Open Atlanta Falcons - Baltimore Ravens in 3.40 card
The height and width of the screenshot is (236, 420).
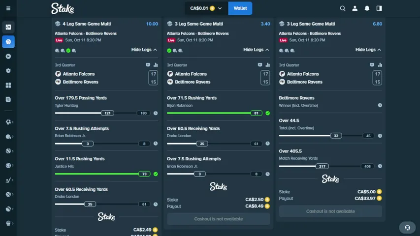pos(197,33)
